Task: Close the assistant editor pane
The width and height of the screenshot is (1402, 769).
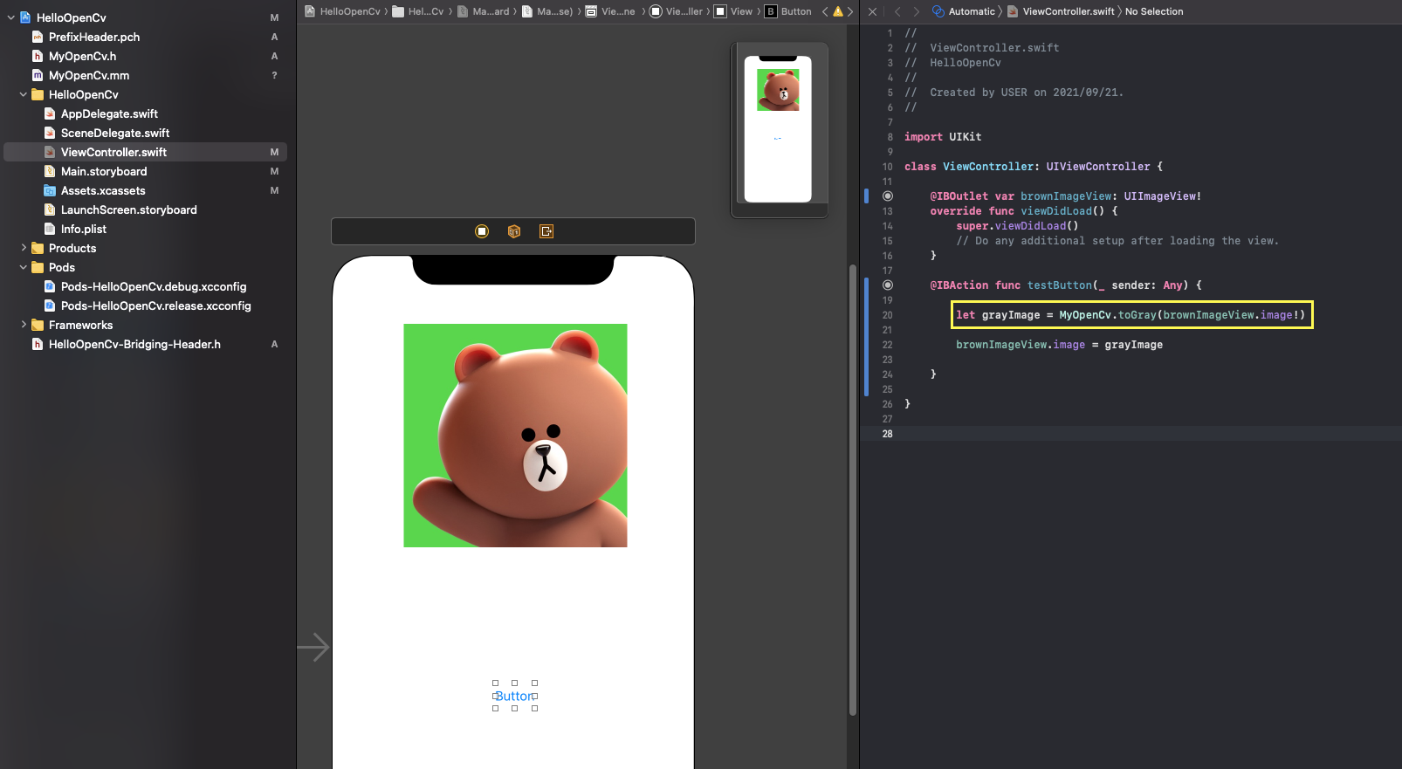Action: click(x=872, y=11)
